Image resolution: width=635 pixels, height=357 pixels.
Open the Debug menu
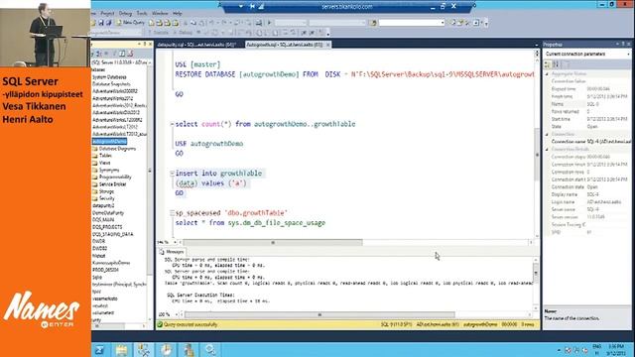(125, 13)
